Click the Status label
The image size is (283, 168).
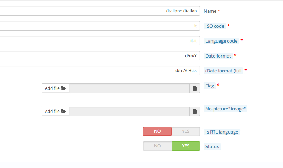212,146
